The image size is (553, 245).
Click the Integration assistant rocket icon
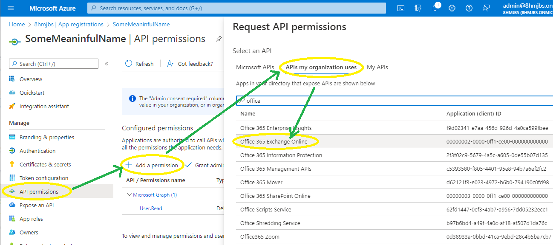(12, 106)
